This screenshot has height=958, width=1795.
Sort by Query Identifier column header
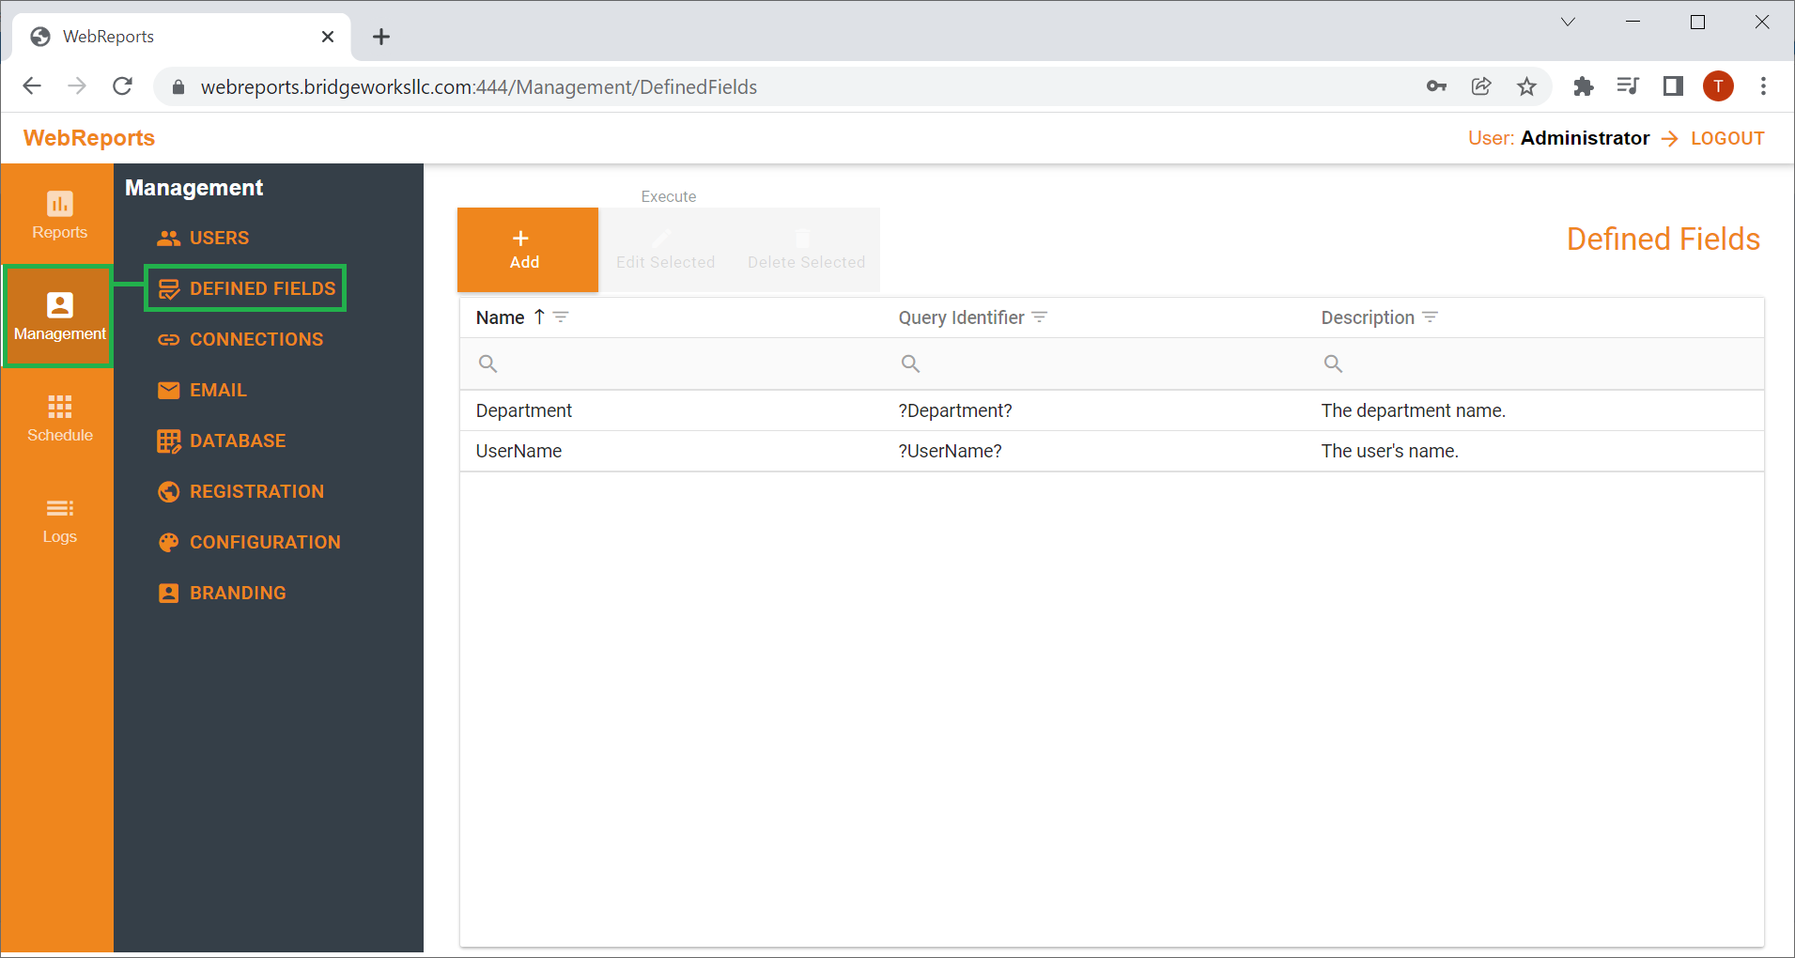(961, 317)
